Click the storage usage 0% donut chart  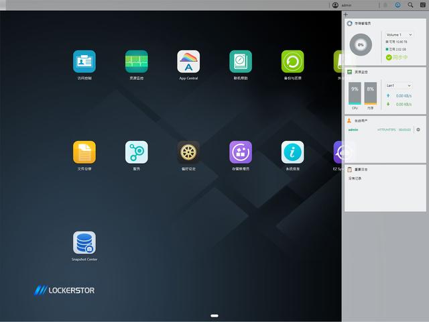(x=361, y=45)
